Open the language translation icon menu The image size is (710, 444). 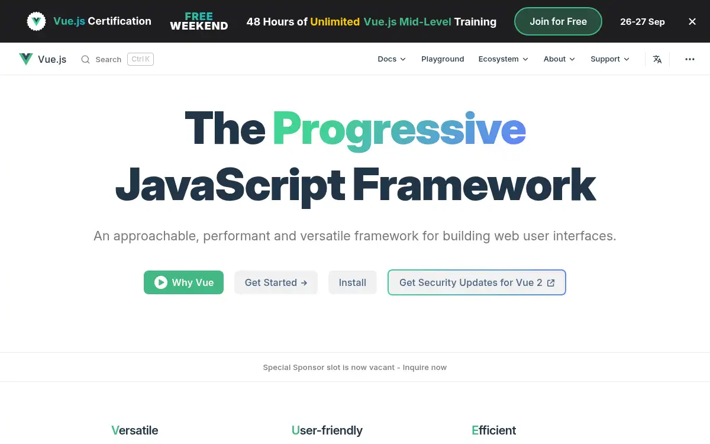(x=657, y=59)
